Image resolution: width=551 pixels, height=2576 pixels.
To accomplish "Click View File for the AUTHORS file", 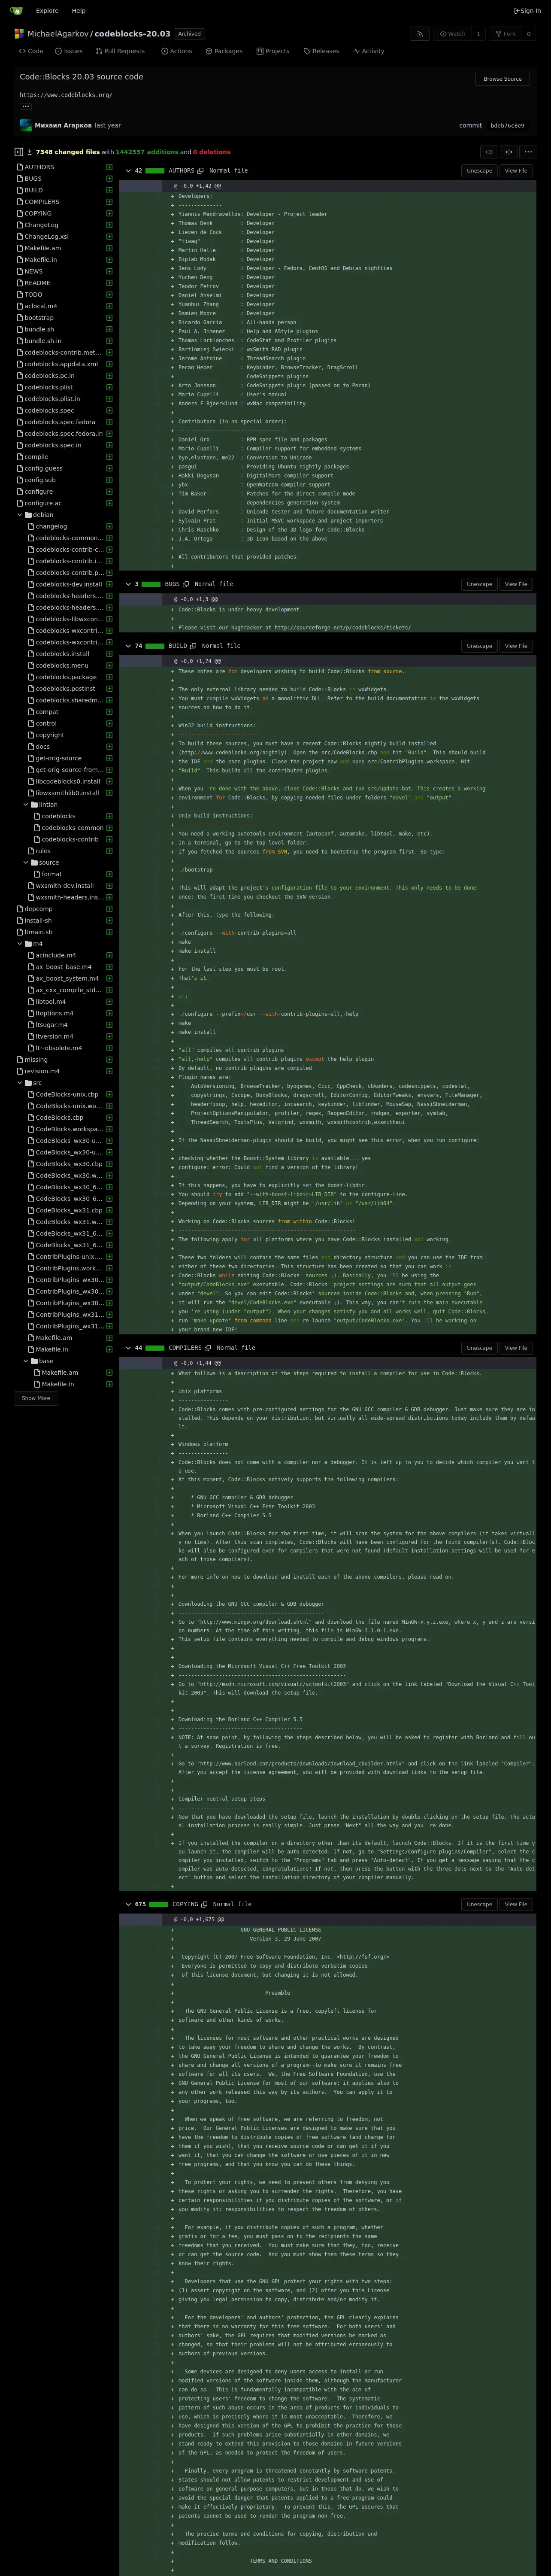I will [x=516, y=171].
